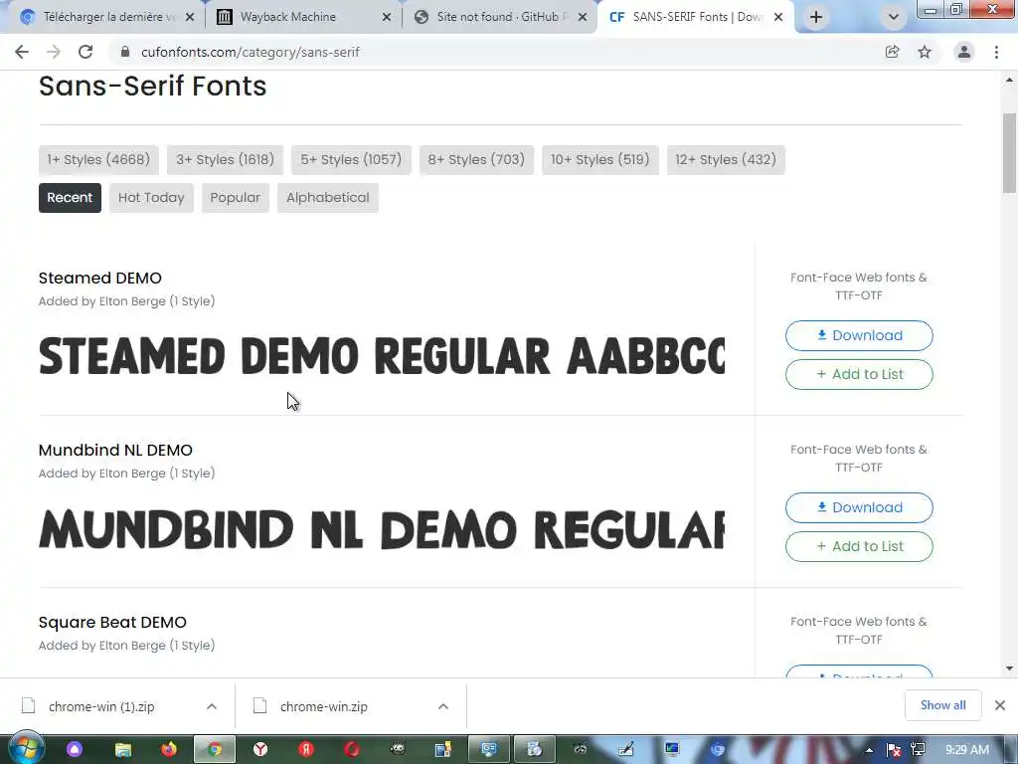Add Steamed DEMO to list
The image size is (1018, 764).
(x=859, y=374)
